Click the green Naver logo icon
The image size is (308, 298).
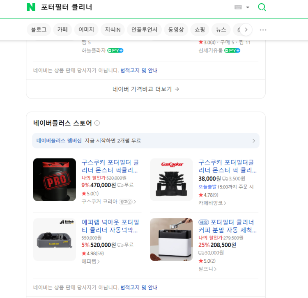tap(31, 7)
